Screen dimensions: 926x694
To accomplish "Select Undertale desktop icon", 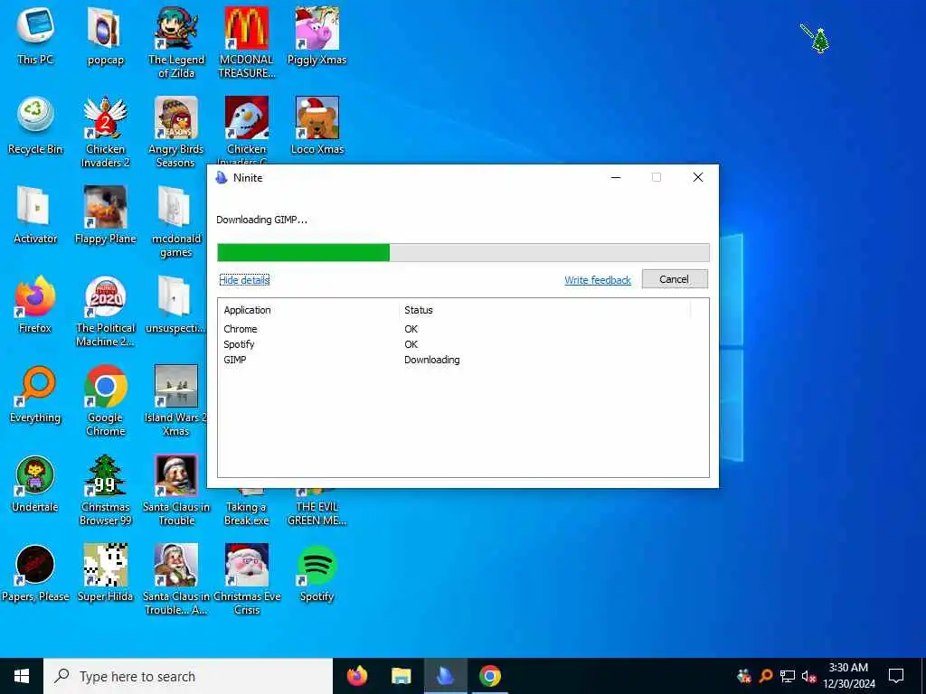I will point(35,484).
